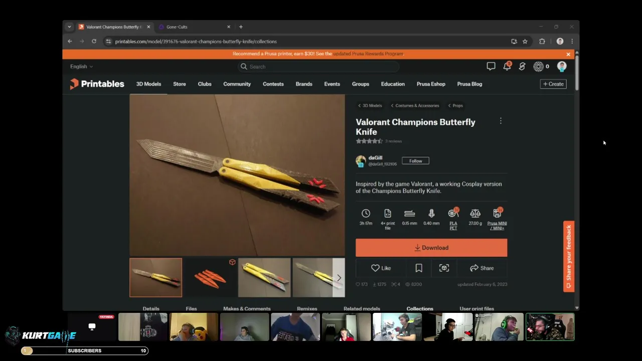The height and width of the screenshot is (361, 642).
Task: Open the model's three-dot options menu
Action: pos(501,121)
